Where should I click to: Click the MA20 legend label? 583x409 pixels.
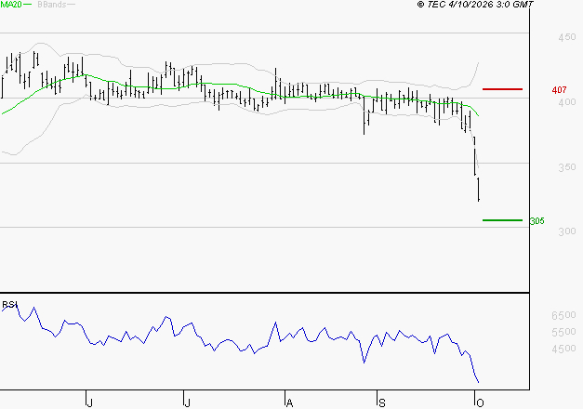(11, 5)
